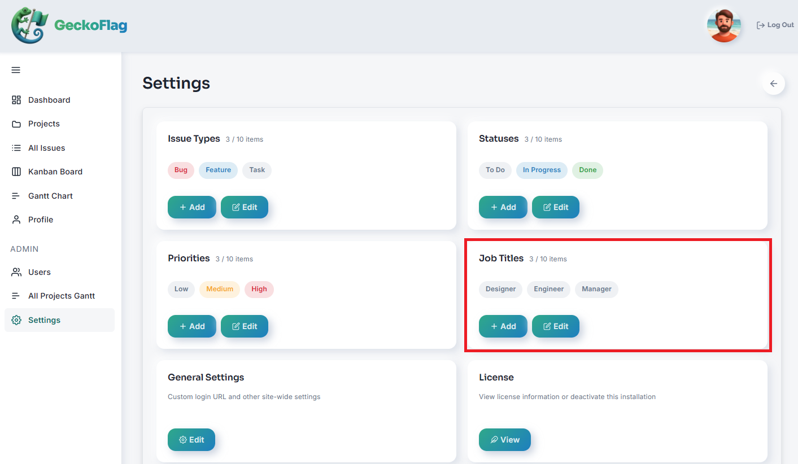The image size is (798, 464).
Task: Click the High priority tag
Action: (x=259, y=289)
